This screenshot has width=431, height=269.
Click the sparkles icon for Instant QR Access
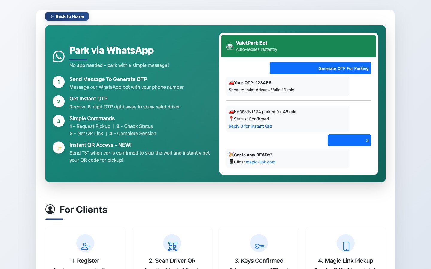pyautogui.click(x=59, y=148)
